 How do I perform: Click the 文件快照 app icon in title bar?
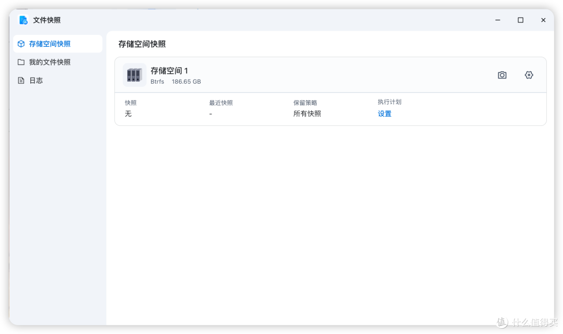tap(23, 20)
